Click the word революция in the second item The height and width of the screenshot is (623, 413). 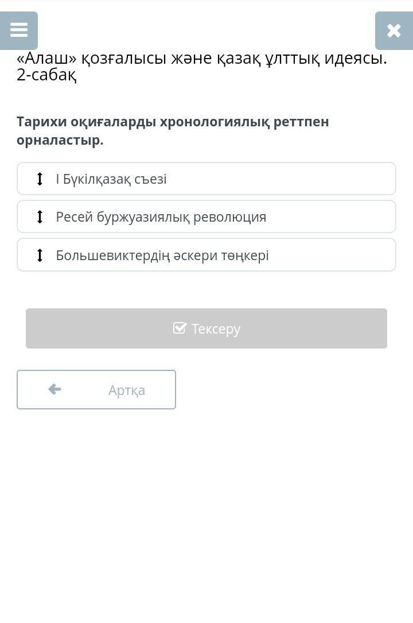click(229, 217)
